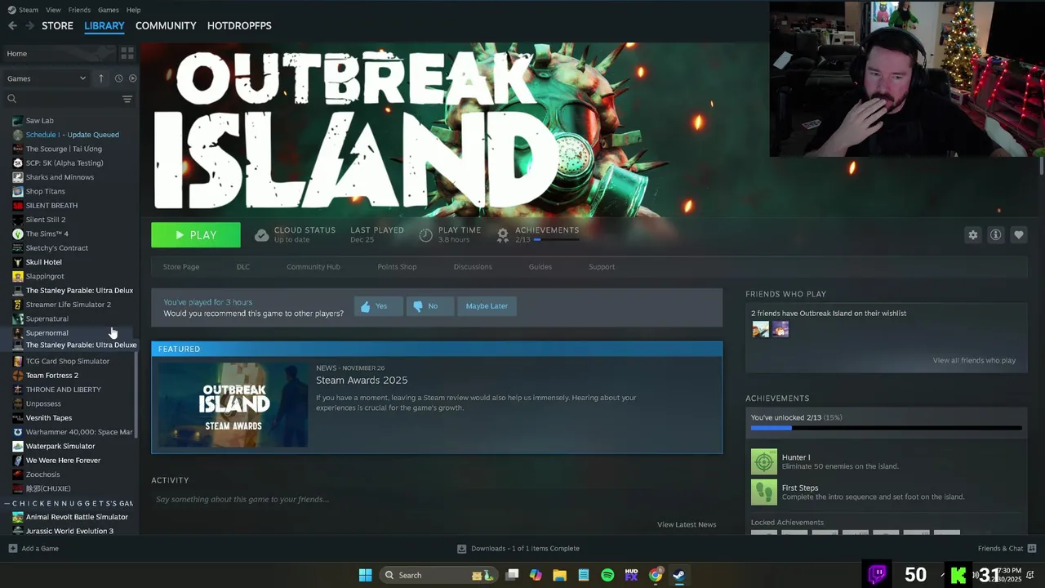1045x588 pixels.
Task: Switch to the COMMUNITY tab
Action: click(x=166, y=25)
